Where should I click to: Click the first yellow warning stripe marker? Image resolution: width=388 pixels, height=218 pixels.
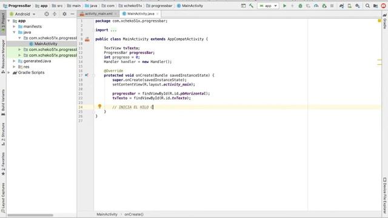point(380,60)
